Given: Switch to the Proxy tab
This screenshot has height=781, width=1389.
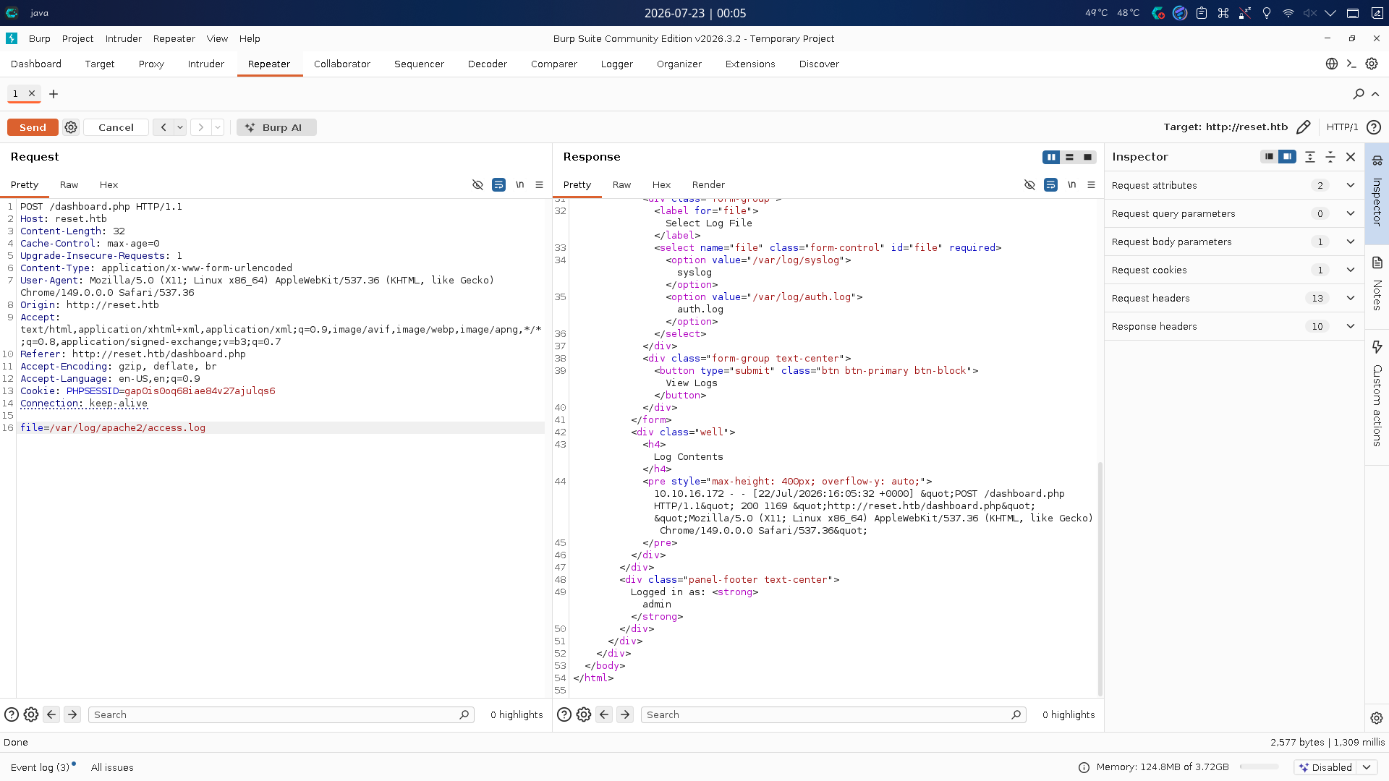Looking at the screenshot, I should pyautogui.click(x=151, y=64).
